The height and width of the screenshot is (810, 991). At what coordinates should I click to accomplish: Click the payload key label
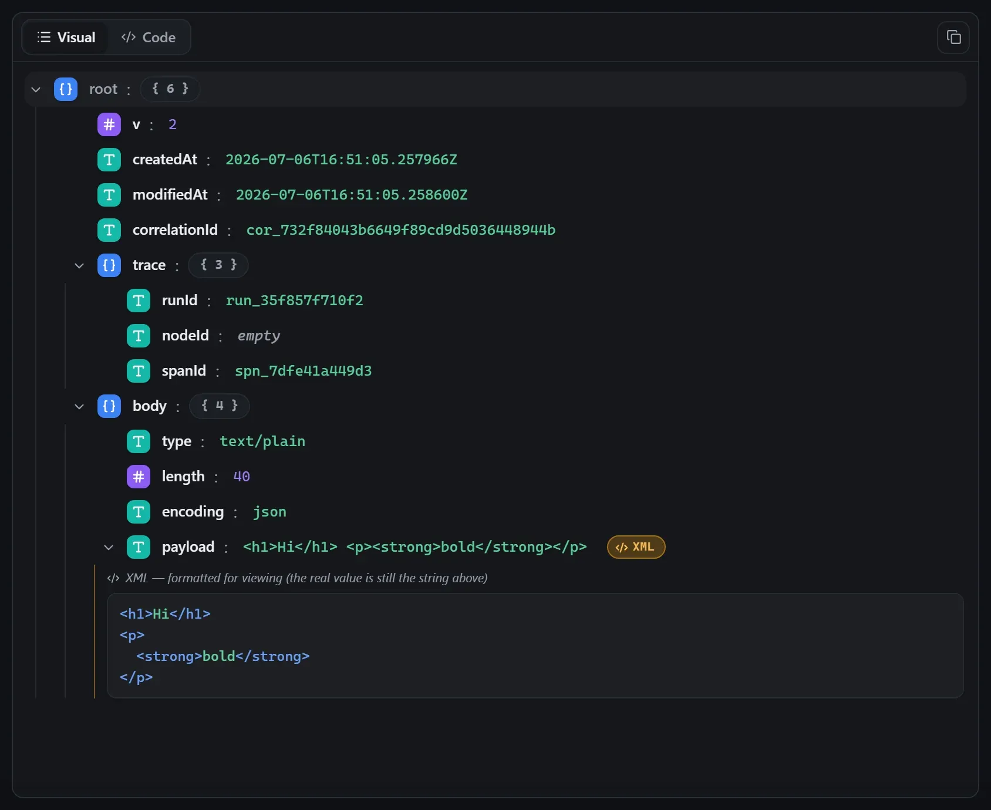pyautogui.click(x=188, y=547)
